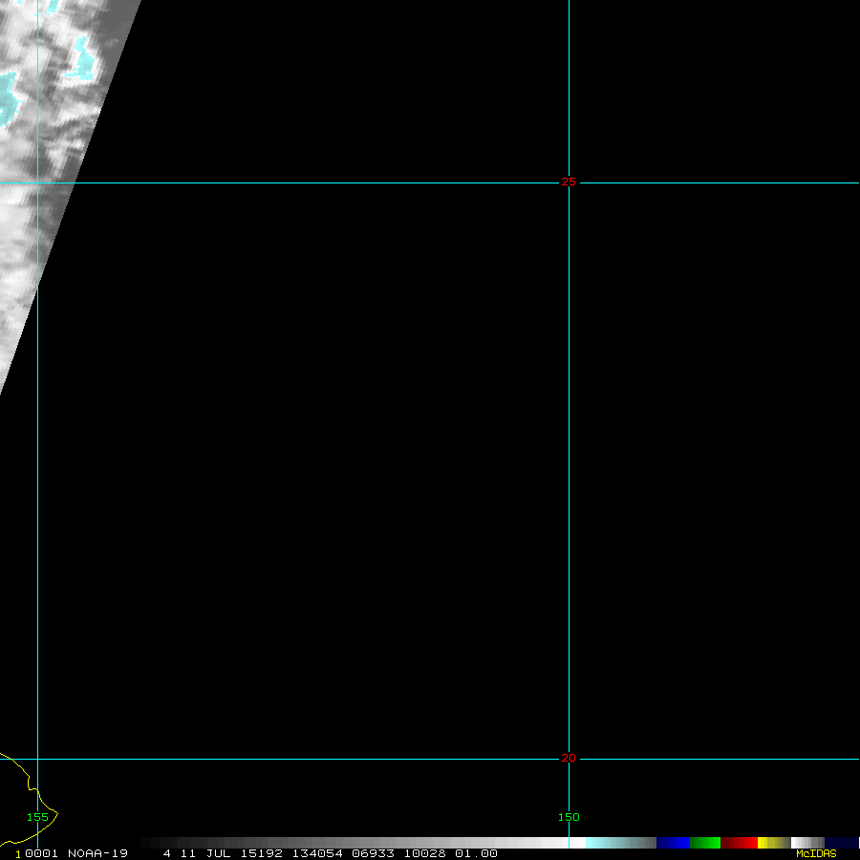Click the yellow segment of the color bar
The width and height of the screenshot is (860, 860).
pyautogui.click(x=767, y=843)
